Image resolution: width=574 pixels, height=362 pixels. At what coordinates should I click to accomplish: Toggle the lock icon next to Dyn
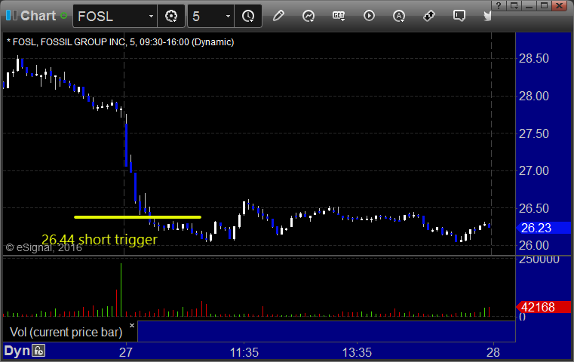(x=38, y=351)
